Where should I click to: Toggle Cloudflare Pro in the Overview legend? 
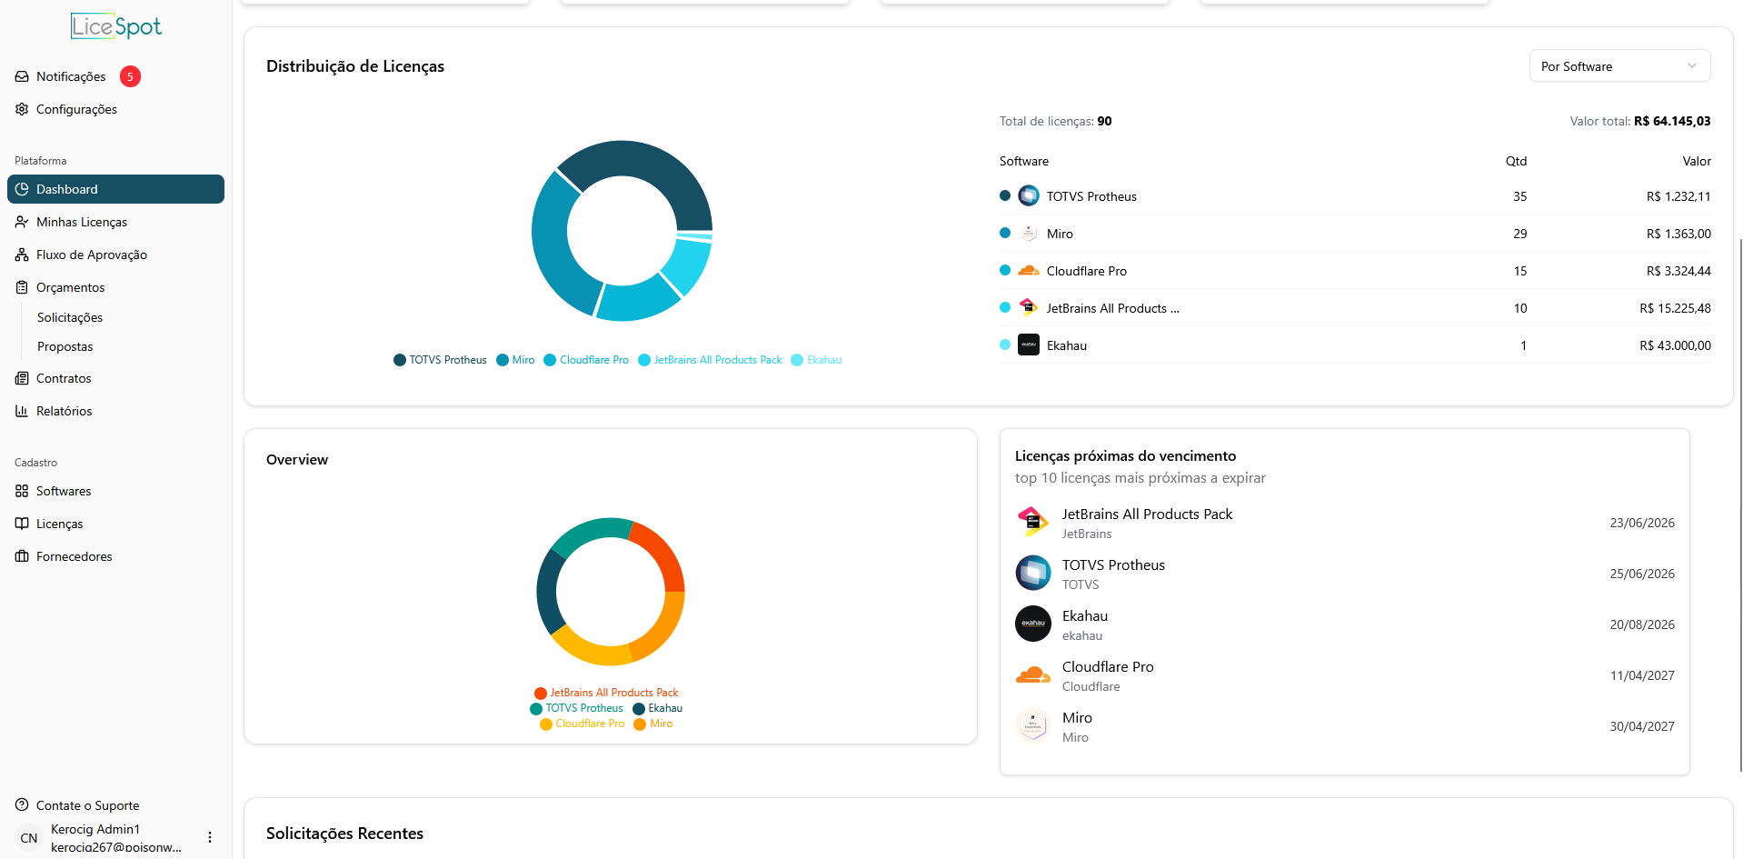[x=583, y=724]
